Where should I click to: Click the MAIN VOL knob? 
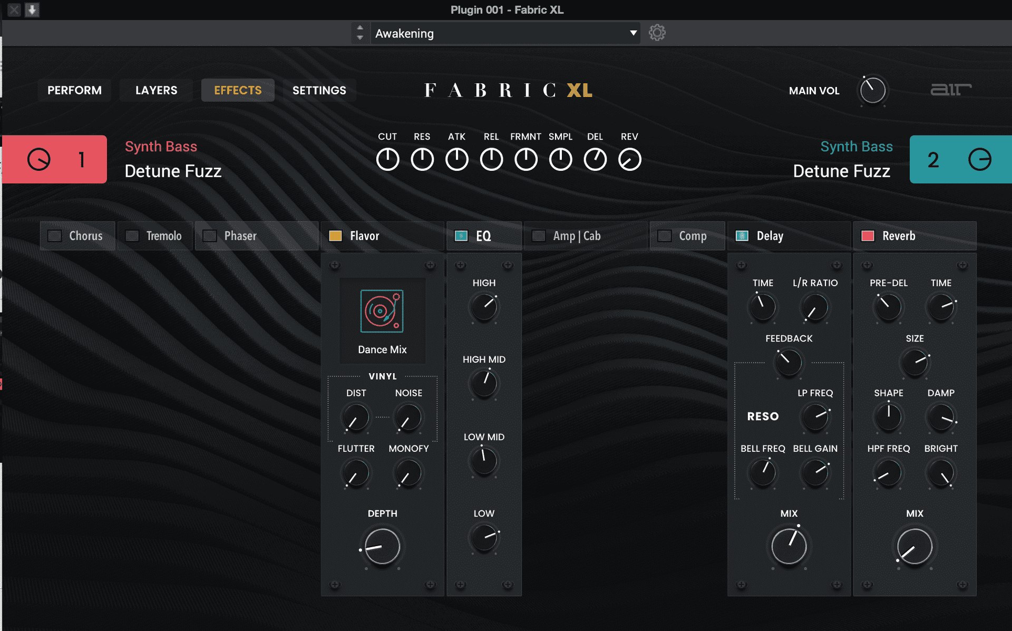pyautogui.click(x=872, y=90)
